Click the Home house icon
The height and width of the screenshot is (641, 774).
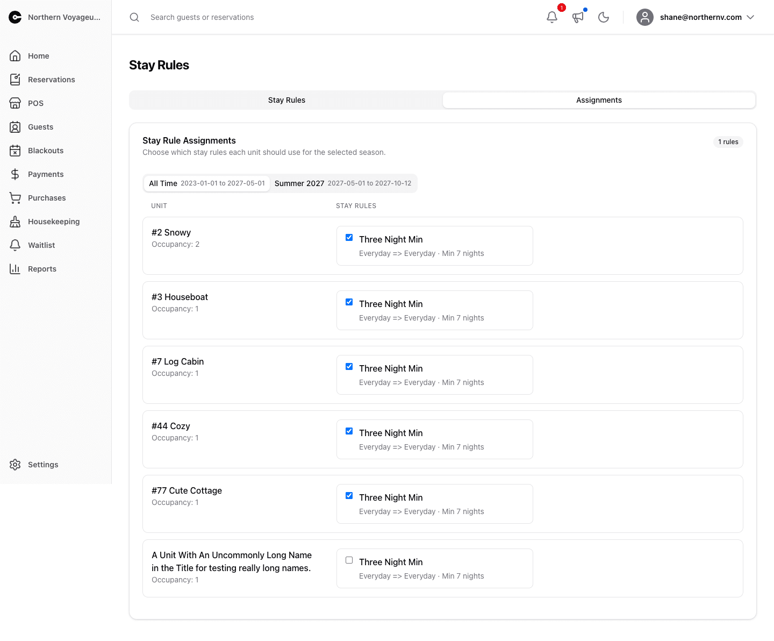click(x=15, y=56)
